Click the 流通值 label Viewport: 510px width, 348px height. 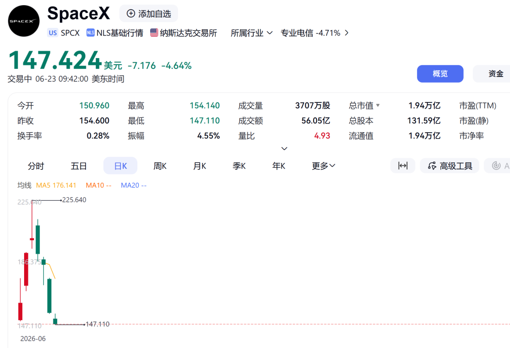361,136
